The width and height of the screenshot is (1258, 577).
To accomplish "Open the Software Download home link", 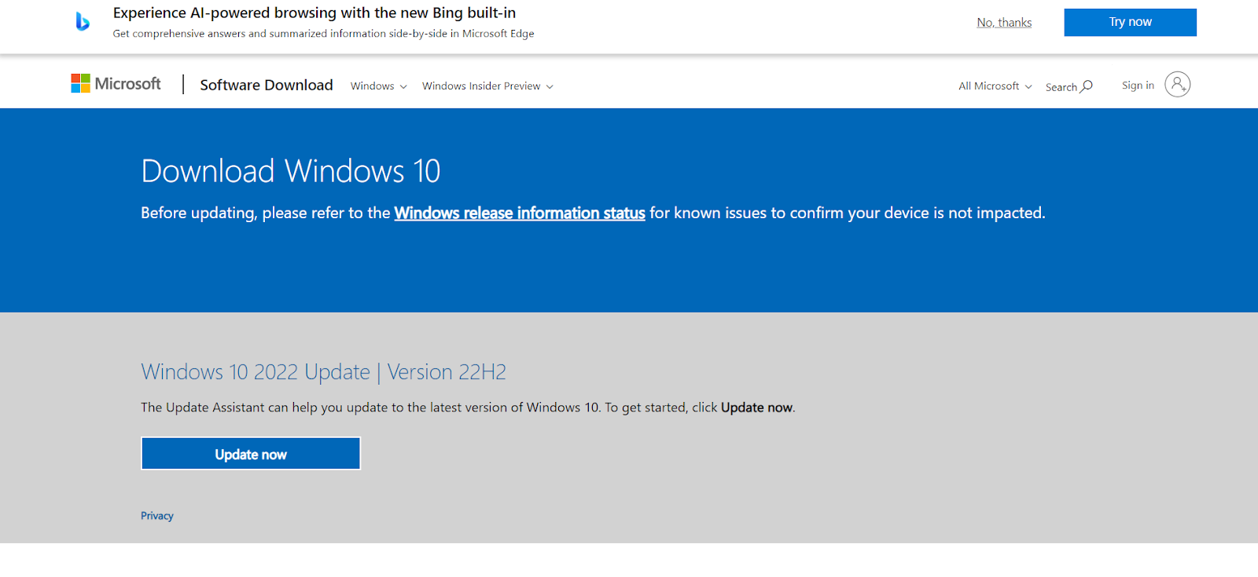I will click(267, 85).
